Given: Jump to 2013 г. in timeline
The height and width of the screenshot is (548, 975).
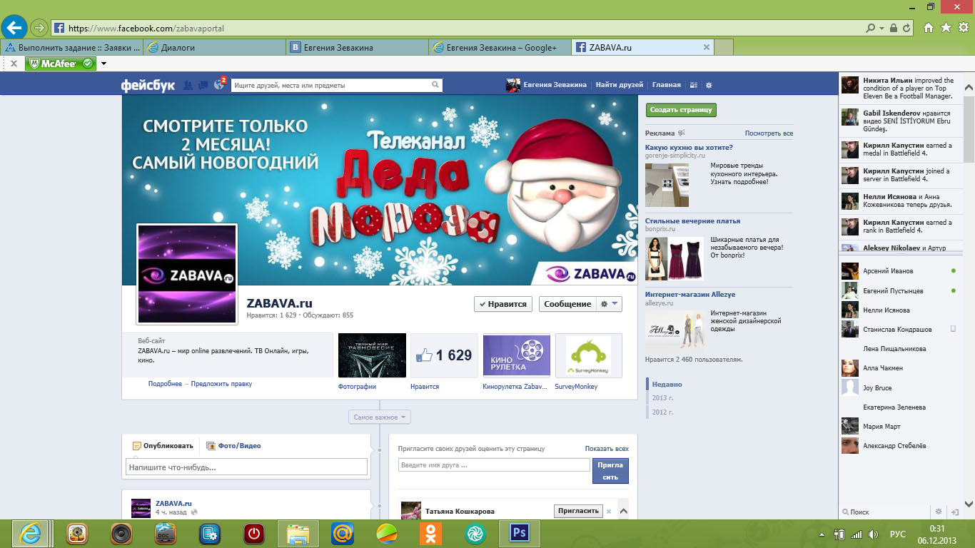Looking at the screenshot, I should tap(663, 398).
